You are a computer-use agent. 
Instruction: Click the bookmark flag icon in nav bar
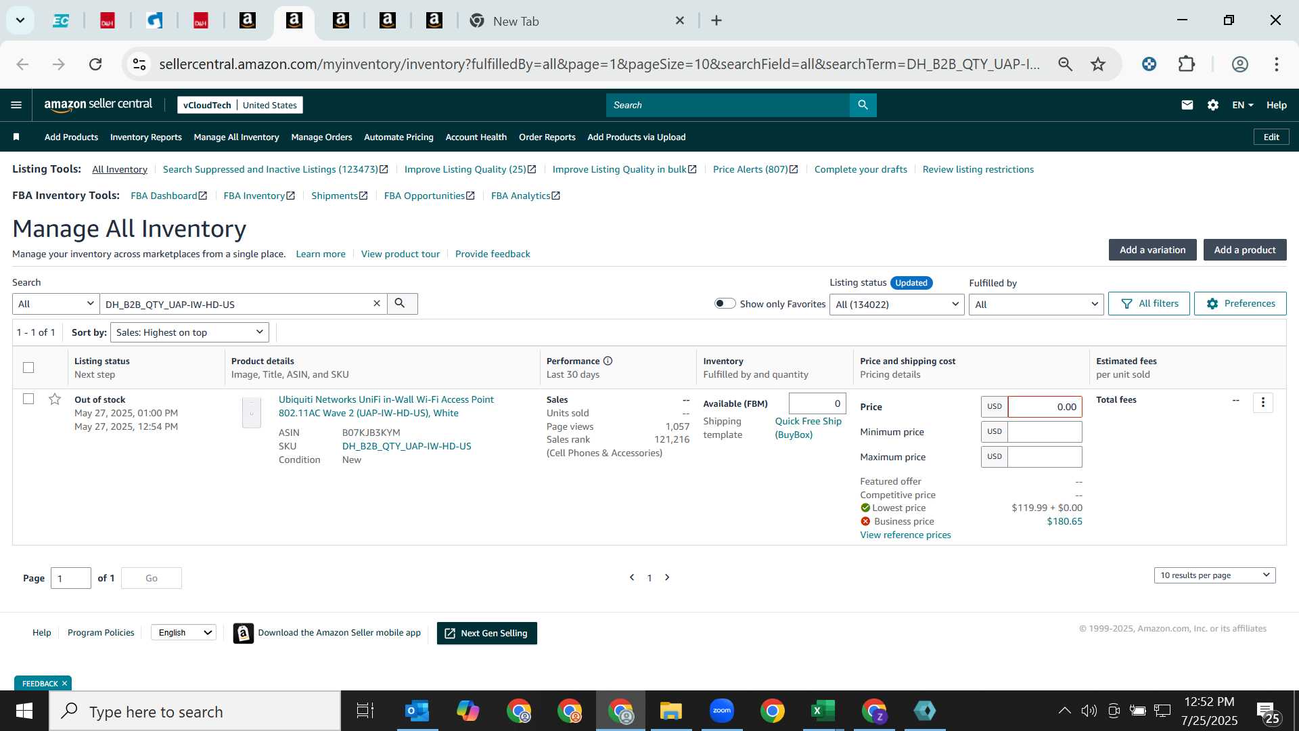(16, 137)
